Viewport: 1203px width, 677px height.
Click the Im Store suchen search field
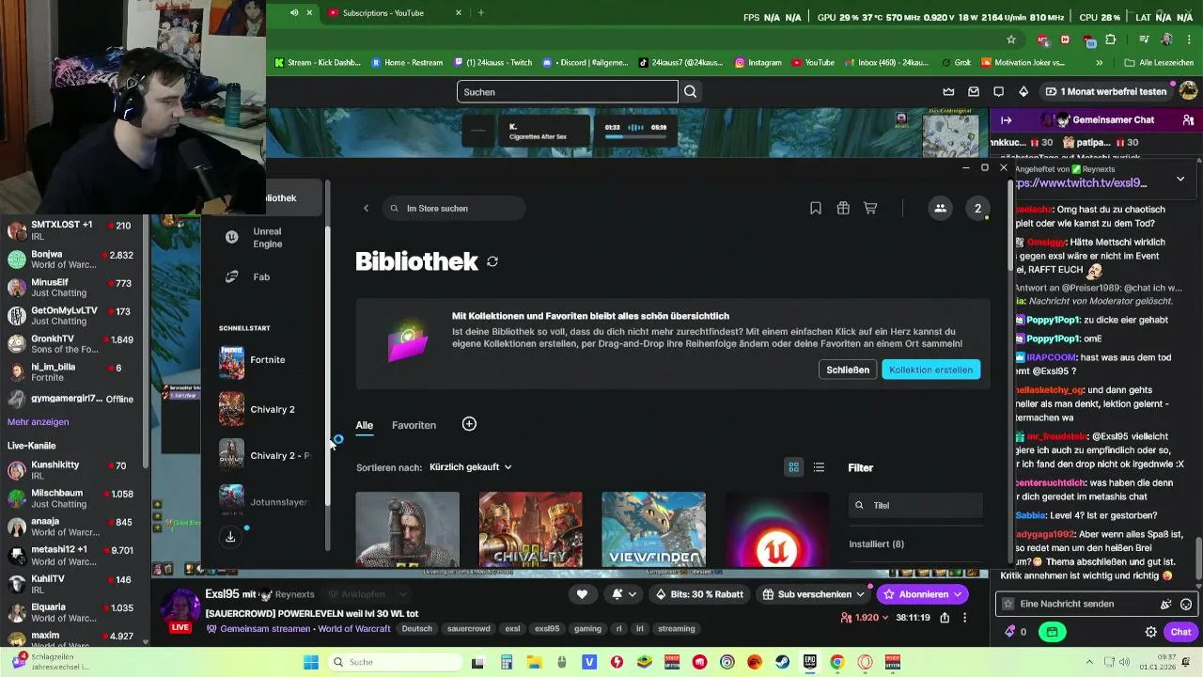click(454, 209)
